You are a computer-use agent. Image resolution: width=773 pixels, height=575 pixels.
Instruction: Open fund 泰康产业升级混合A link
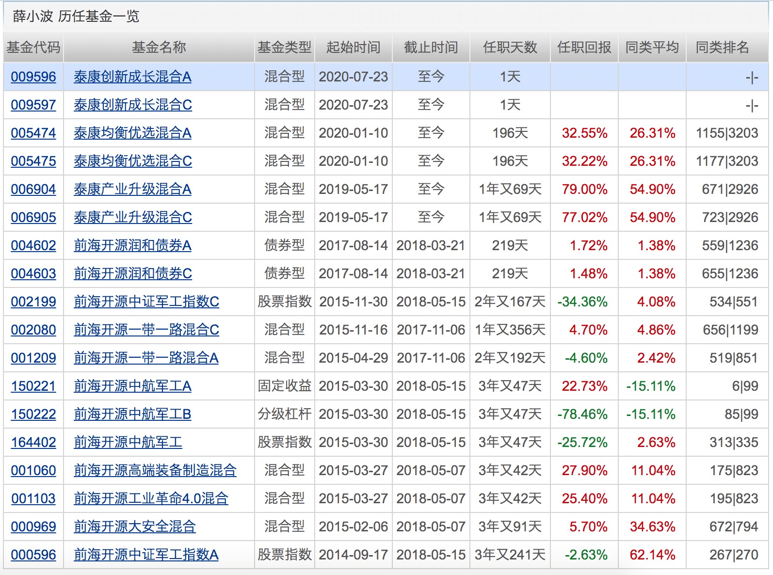(x=132, y=189)
